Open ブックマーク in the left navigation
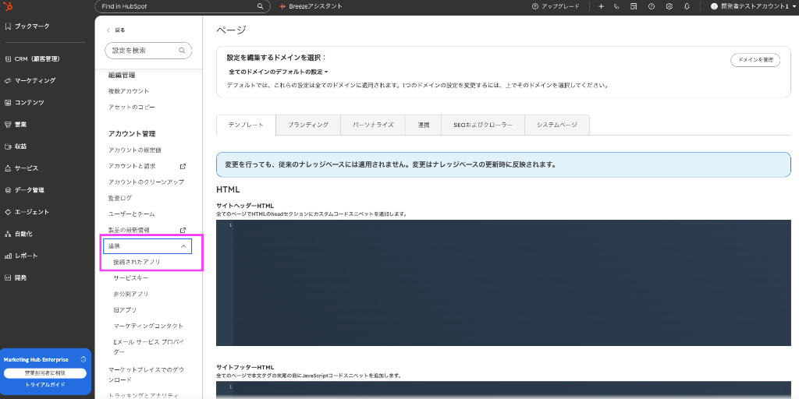 [27, 26]
